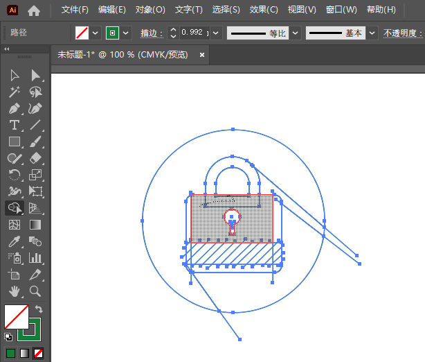Screen dimensions: 425x362
Task: Click the stroke weight value field
Action: (194, 33)
